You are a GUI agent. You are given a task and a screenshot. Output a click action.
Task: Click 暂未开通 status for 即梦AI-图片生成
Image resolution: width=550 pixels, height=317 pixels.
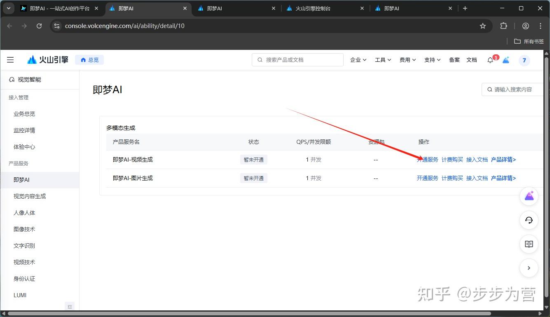point(254,178)
